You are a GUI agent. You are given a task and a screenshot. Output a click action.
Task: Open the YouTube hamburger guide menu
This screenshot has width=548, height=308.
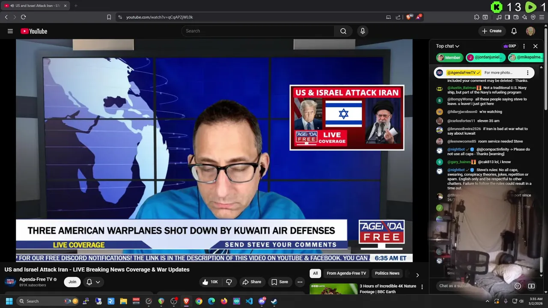coord(10,31)
